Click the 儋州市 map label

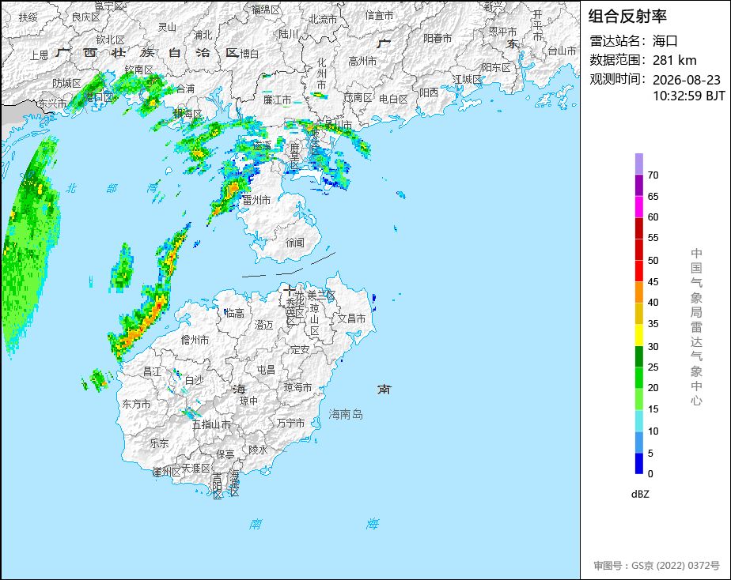coord(195,340)
